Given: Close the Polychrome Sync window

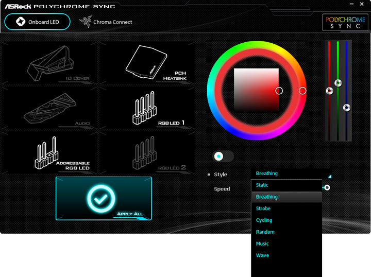Looking at the screenshot, I should click(x=362, y=4).
